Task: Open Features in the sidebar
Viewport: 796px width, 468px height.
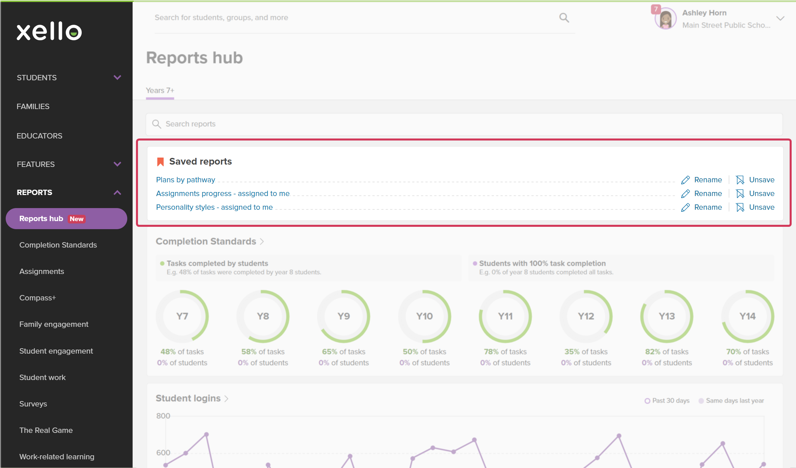Action: click(36, 164)
